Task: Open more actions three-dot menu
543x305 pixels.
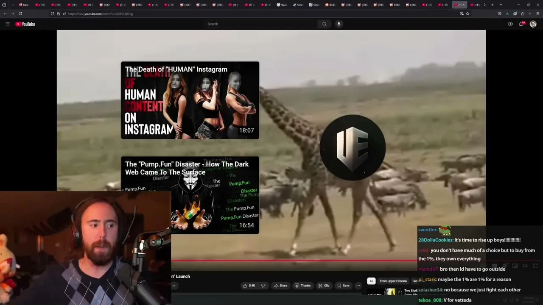Action: click(x=358, y=286)
